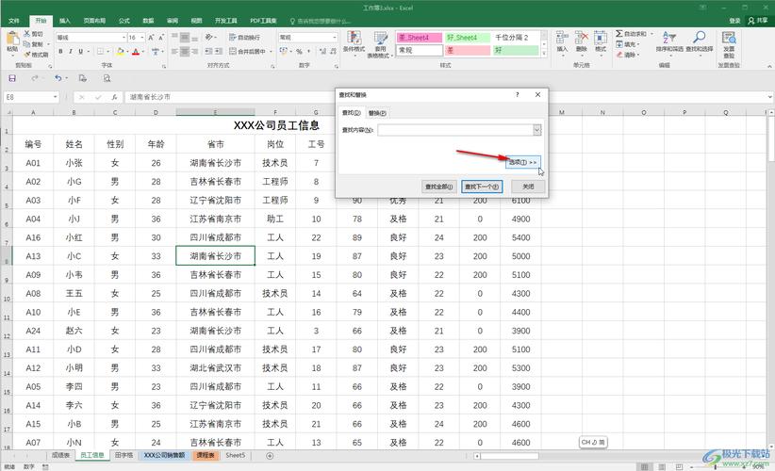Click the print preview icon in quick toolbar
This screenshot has height=471, width=775.
point(107,78)
